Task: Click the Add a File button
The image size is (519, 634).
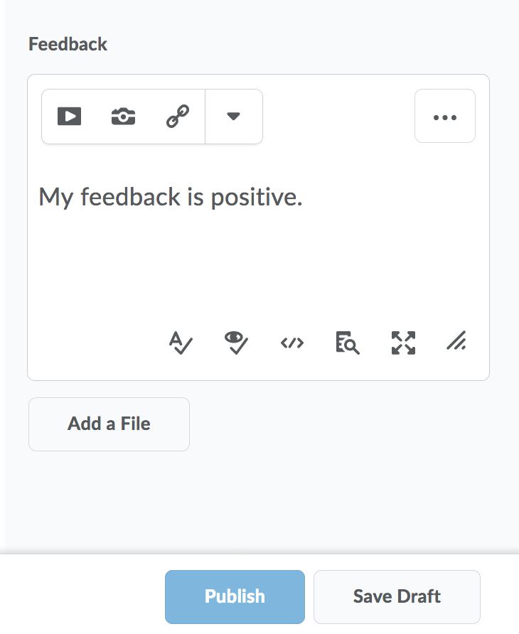Action: pos(109,424)
